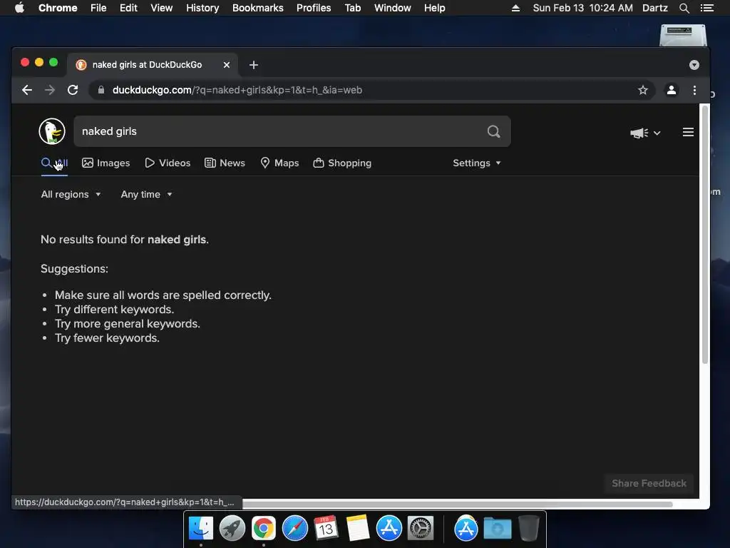Open System Preferences gear in dock
730x548 pixels.
click(421, 529)
